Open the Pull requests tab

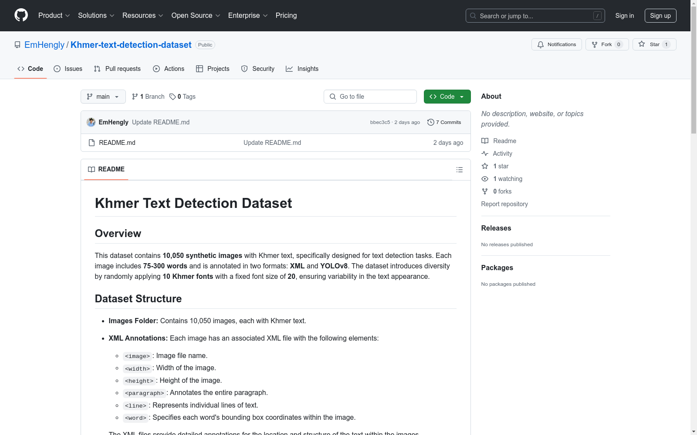117,69
